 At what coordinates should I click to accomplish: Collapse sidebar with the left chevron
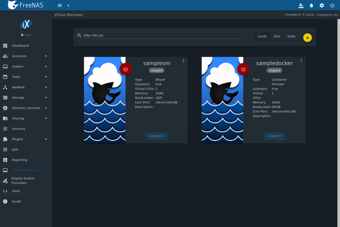click(68, 5)
